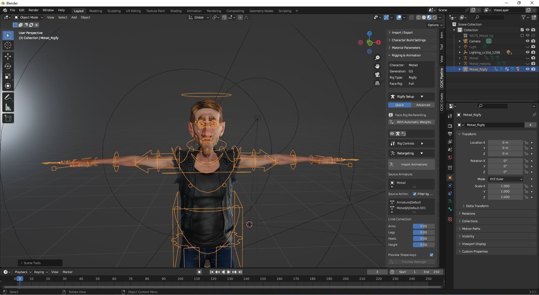Activate the Move tool
Image resolution: width=539 pixels, height=295 pixels.
(x=8, y=56)
